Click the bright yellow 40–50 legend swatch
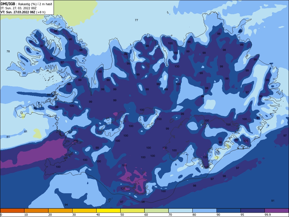289x217 pixels. [x=108, y=211]
